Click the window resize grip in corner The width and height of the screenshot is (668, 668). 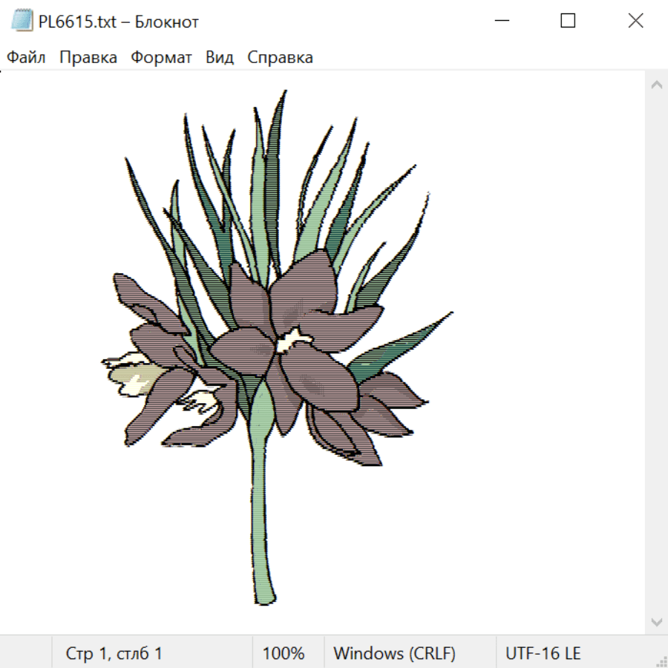point(661,661)
